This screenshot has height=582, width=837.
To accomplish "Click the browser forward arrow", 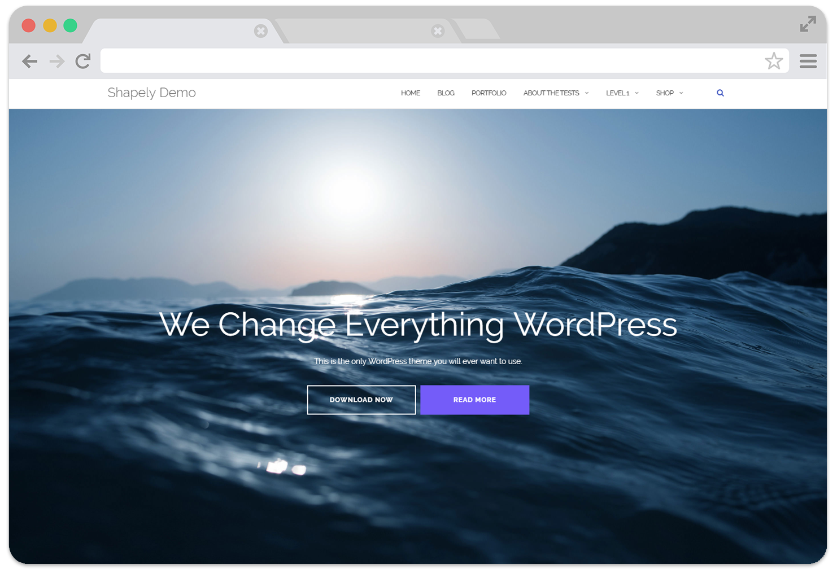I will point(57,61).
